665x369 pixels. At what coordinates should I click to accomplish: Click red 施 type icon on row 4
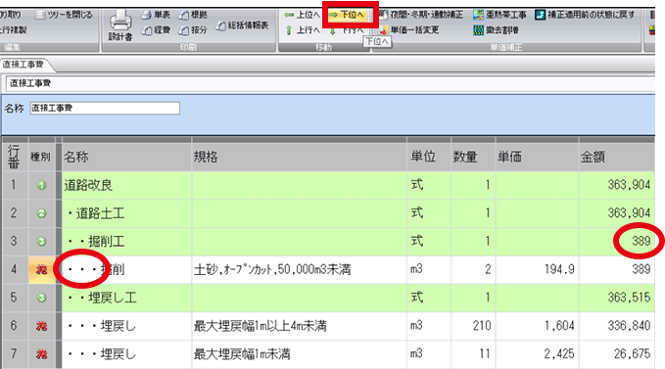coord(41,269)
